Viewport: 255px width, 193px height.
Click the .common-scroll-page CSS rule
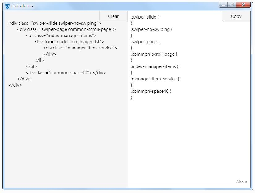click(154, 54)
